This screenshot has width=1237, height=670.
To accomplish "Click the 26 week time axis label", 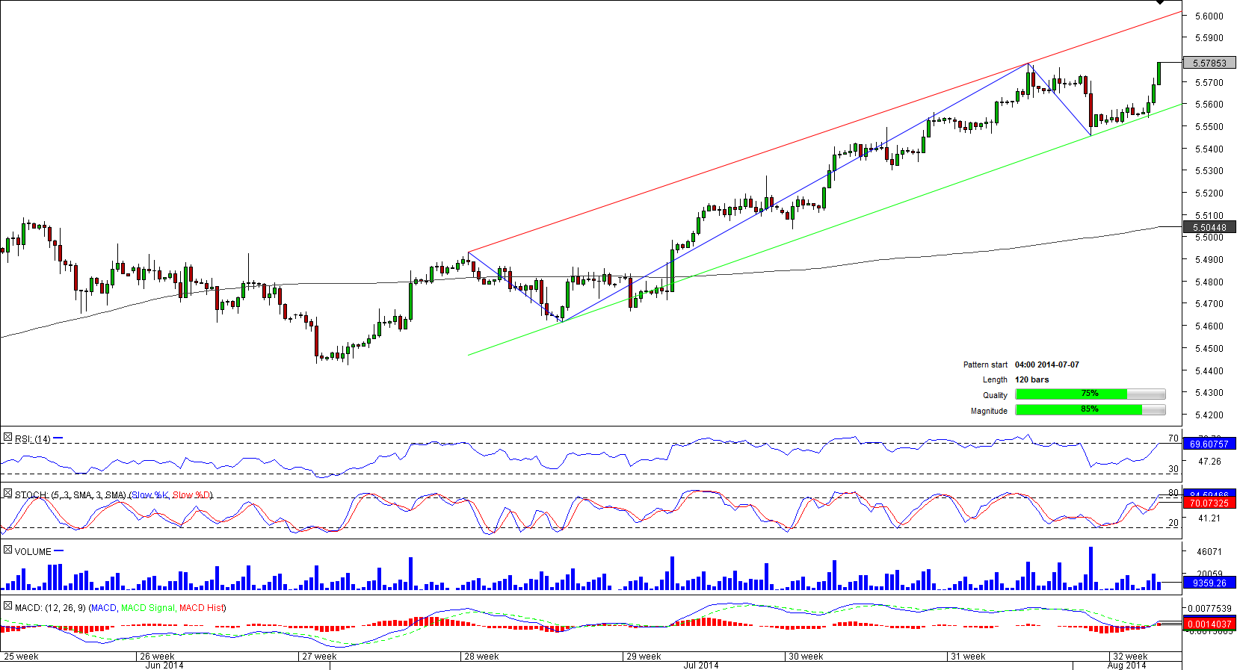I will (x=157, y=657).
